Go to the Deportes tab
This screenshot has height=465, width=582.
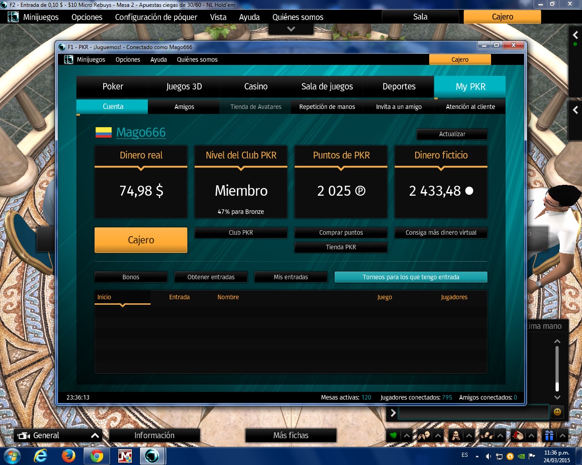(x=399, y=86)
